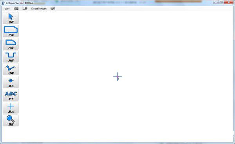The image size is (235, 144).
Task: Activate the ABC text tool (文字)
Action: coord(11,95)
